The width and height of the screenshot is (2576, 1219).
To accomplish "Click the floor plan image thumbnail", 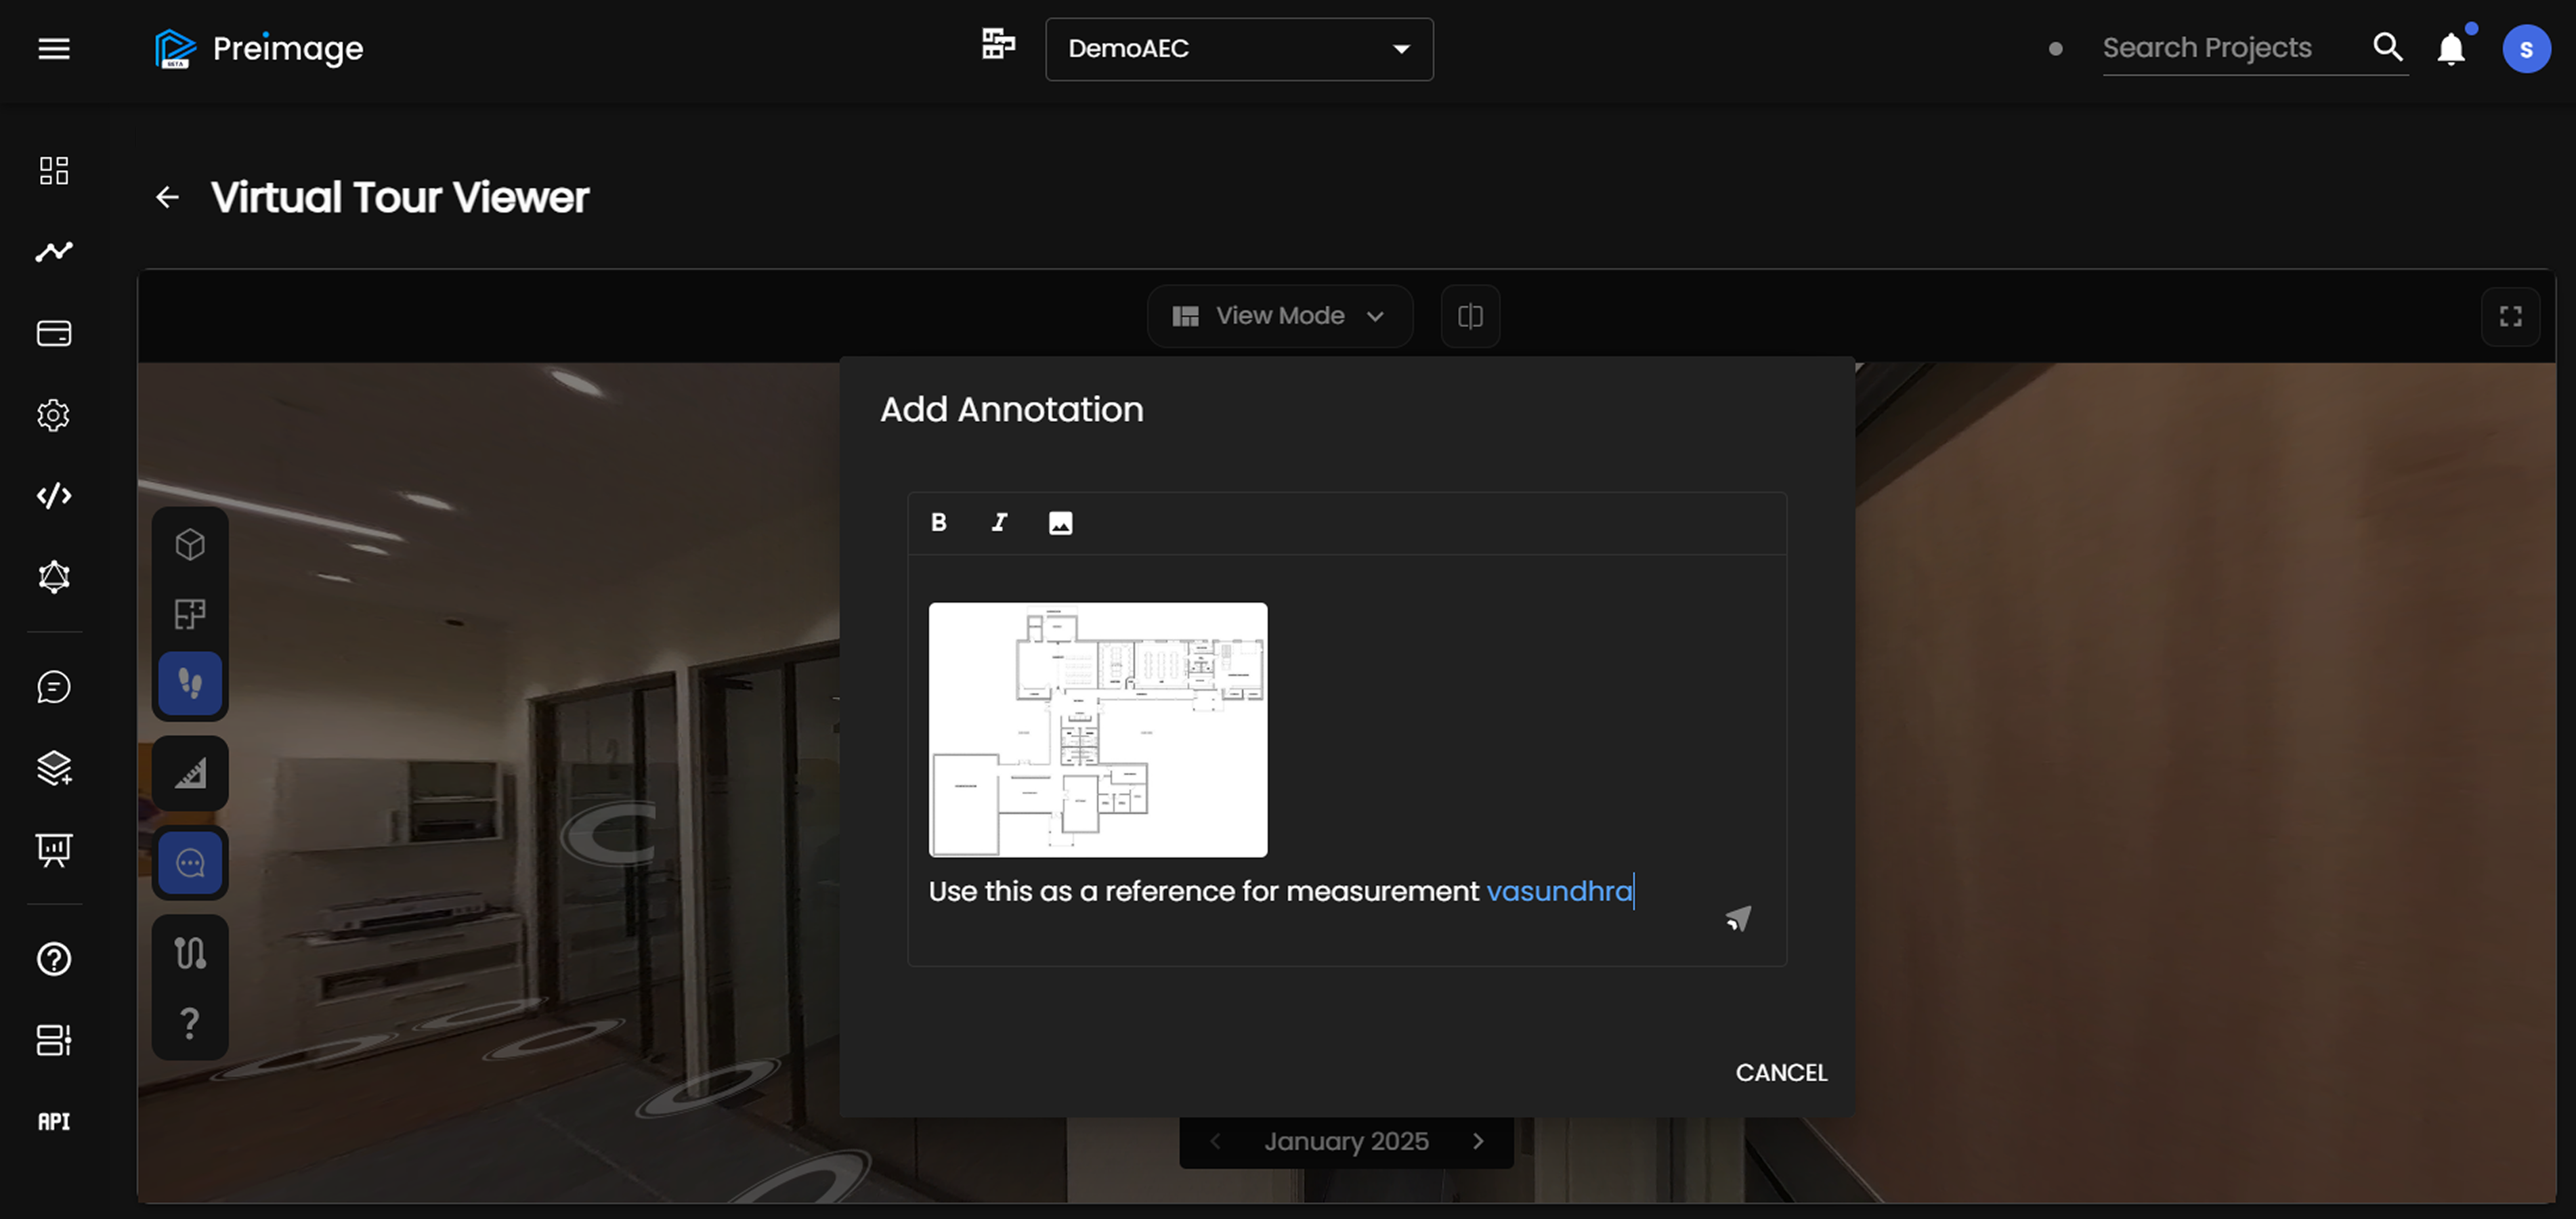I will pos(1098,729).
